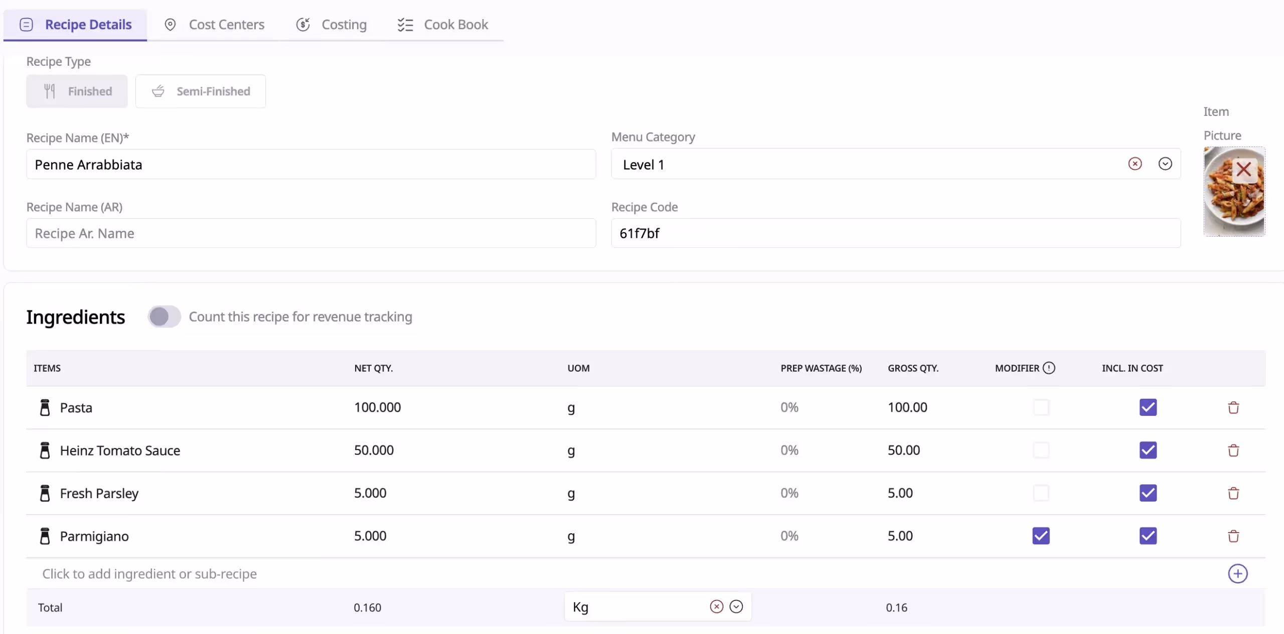
Task: Expand the Menu Category dropdown
Action: tap(1165, 164)
